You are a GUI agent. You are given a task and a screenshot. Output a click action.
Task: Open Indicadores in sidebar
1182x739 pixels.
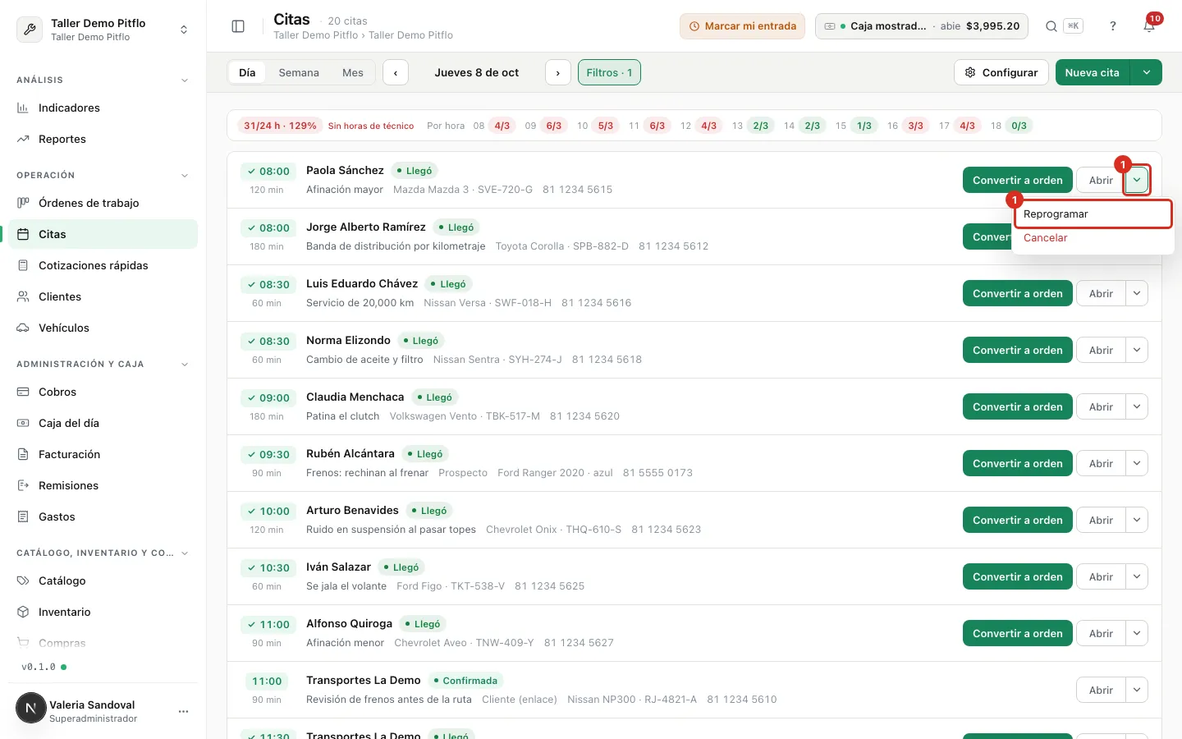click(103, 108)
